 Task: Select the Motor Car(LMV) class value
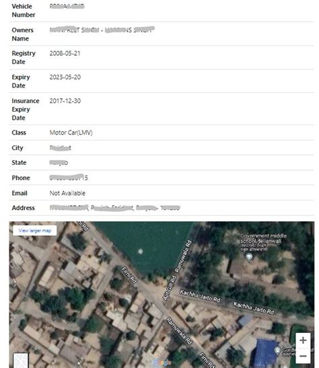pos(71,133)
